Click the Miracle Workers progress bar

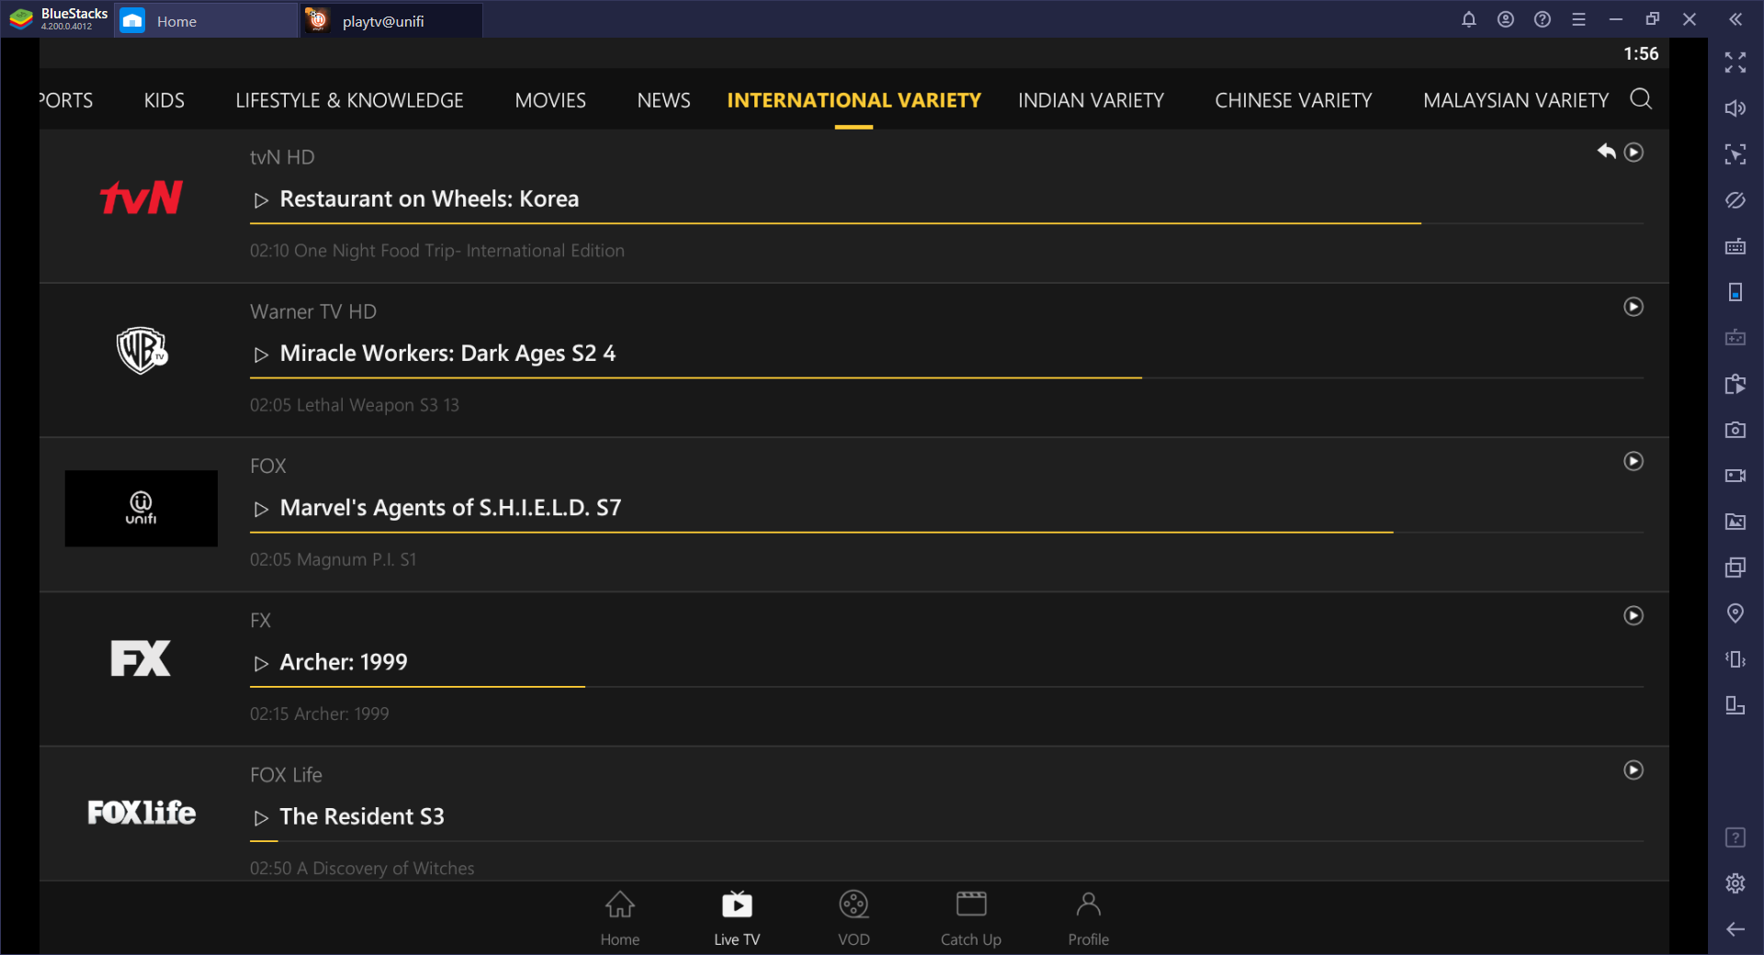(947, 377)
